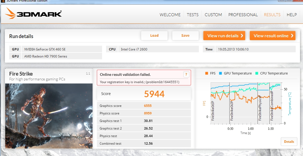Click 'Your registration key is invalid' message
This screenshot has width=303, height=156.
(139, 82)
